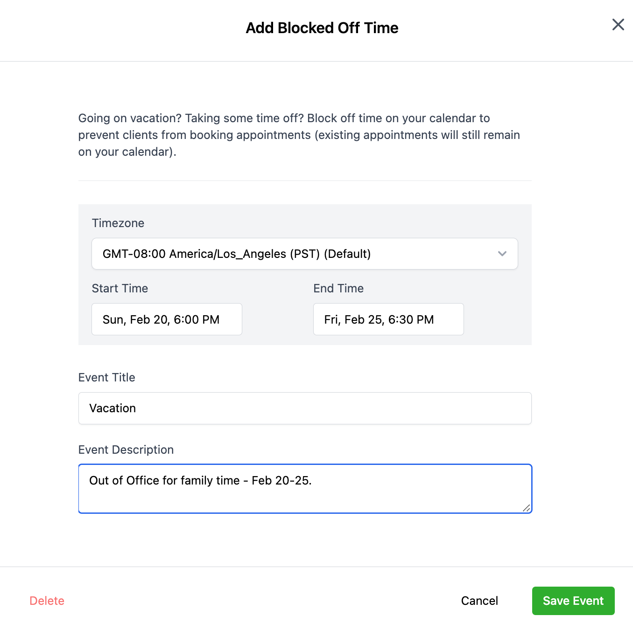Screen dimensions: 633x623
Task: Delete this blocked off time event
Action: pos(47,601)
